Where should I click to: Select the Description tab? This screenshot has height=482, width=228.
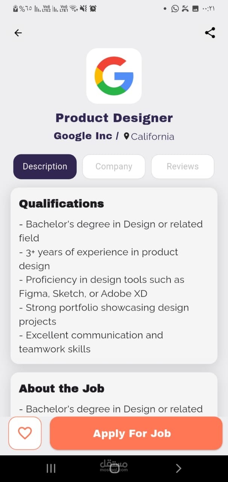45,166
